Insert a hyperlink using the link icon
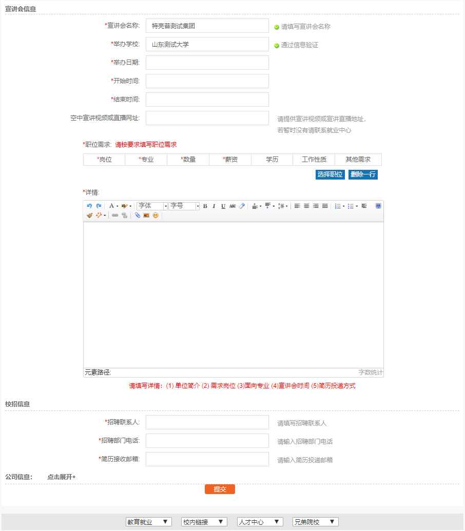The image size is (465, 531). tap(115, 215)
